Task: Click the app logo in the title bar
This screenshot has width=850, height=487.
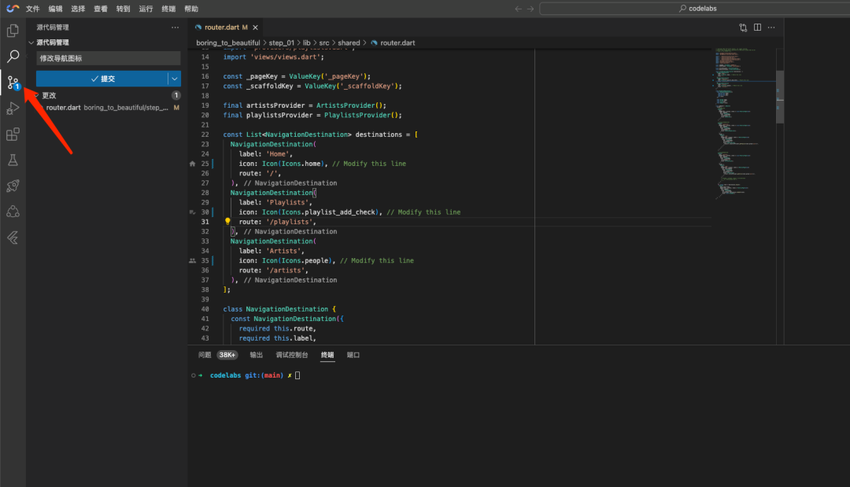Action: point(13,9)
